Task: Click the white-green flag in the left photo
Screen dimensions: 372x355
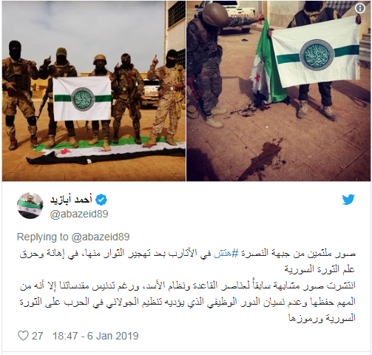Action: click(x=82, y=98)
